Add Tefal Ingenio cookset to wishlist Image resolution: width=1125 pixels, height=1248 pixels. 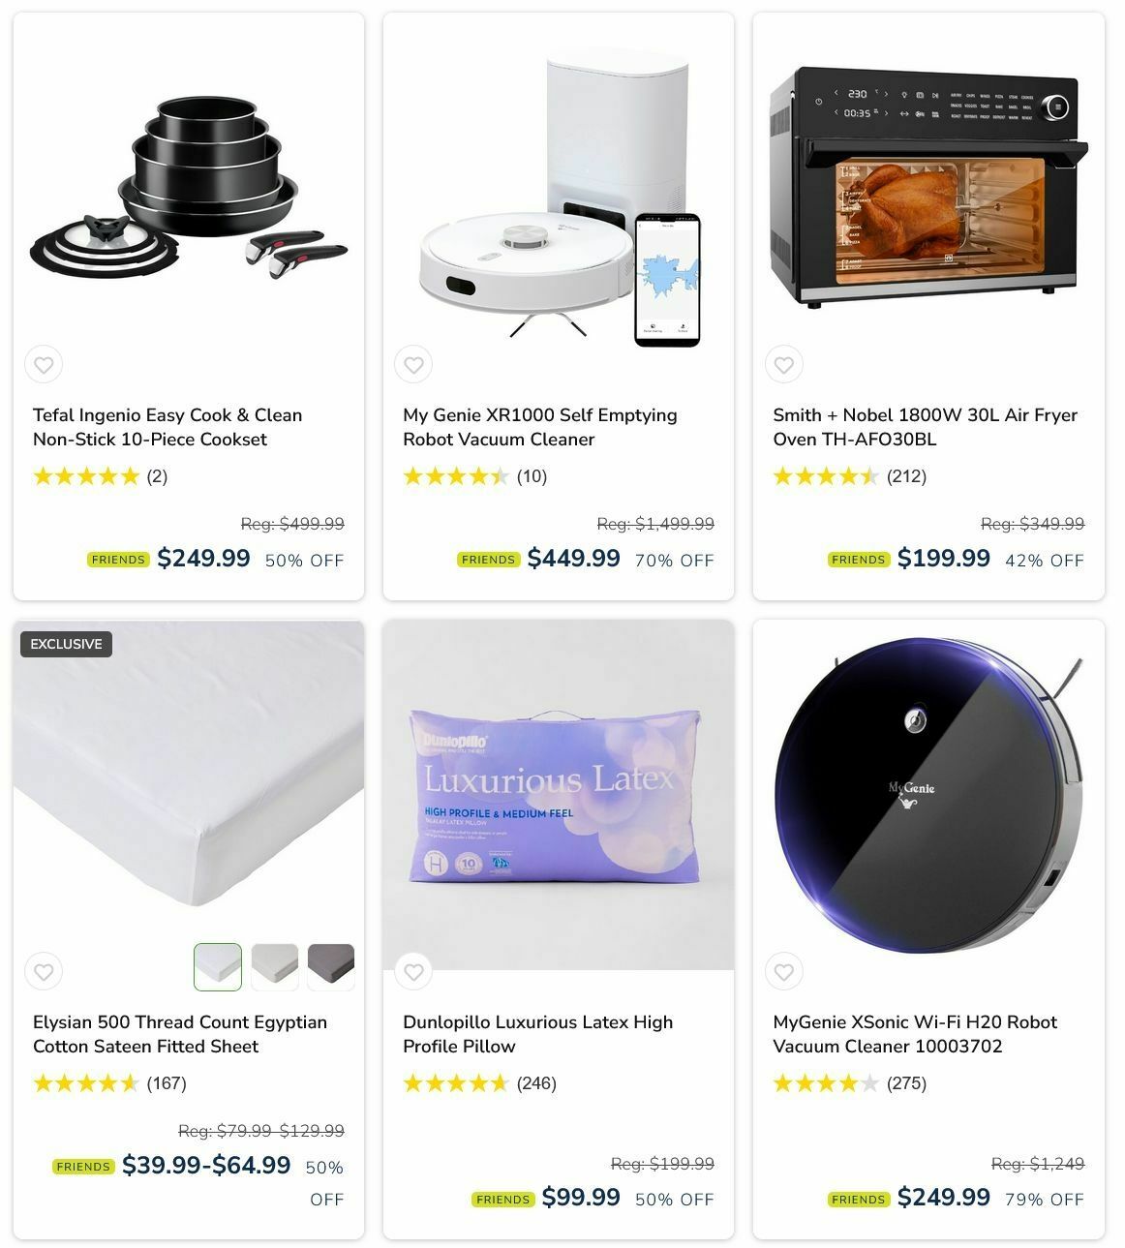pyautogui.click(x=44, y=365)
